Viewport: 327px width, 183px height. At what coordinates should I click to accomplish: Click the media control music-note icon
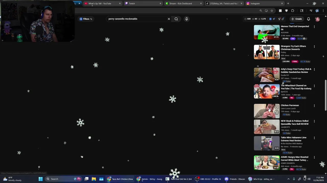(311, 11)
